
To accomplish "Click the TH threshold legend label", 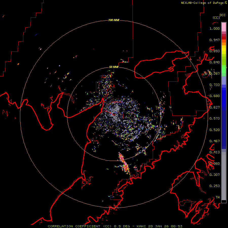I will [218, 197].
